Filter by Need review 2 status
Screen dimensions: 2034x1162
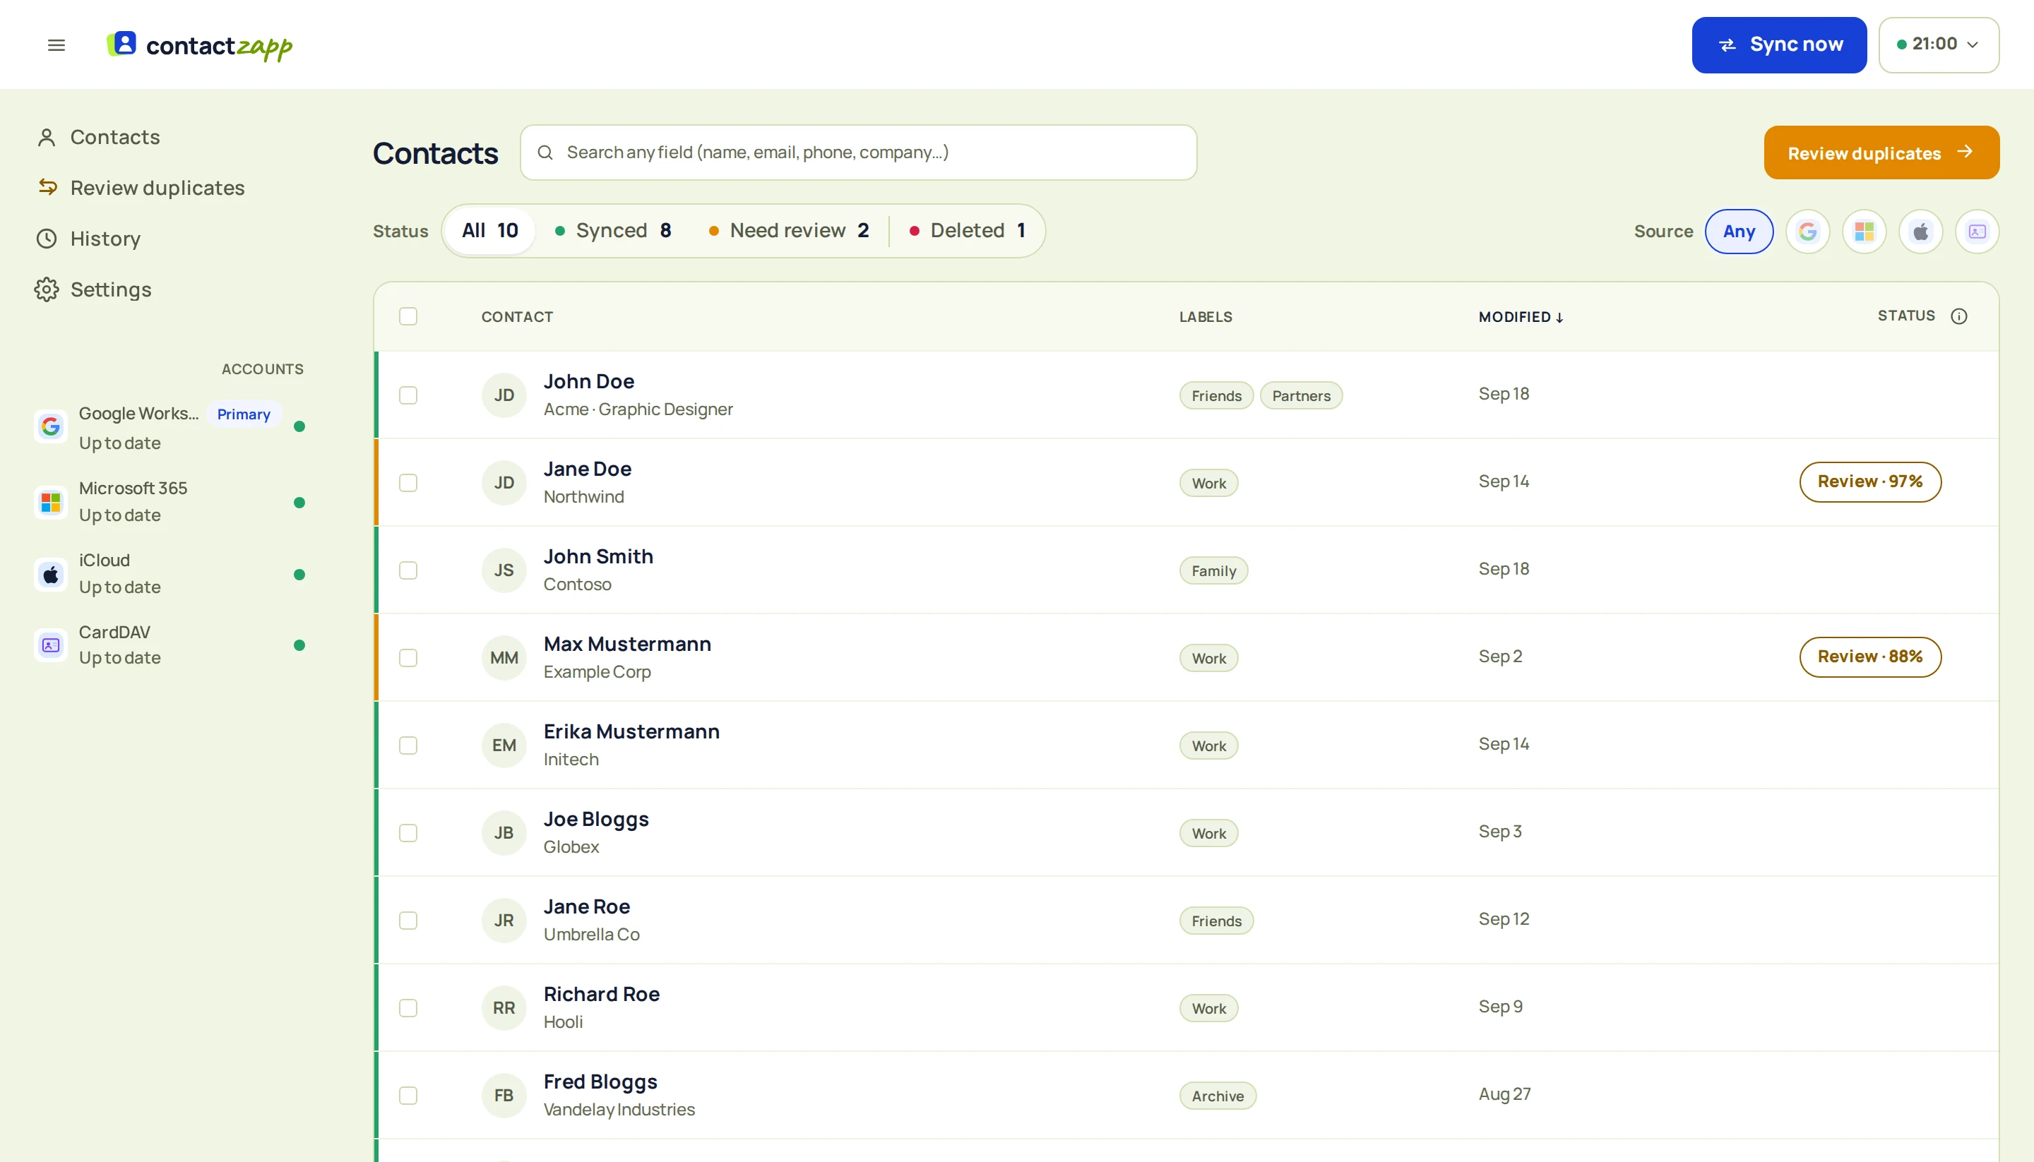click(789, 231)
